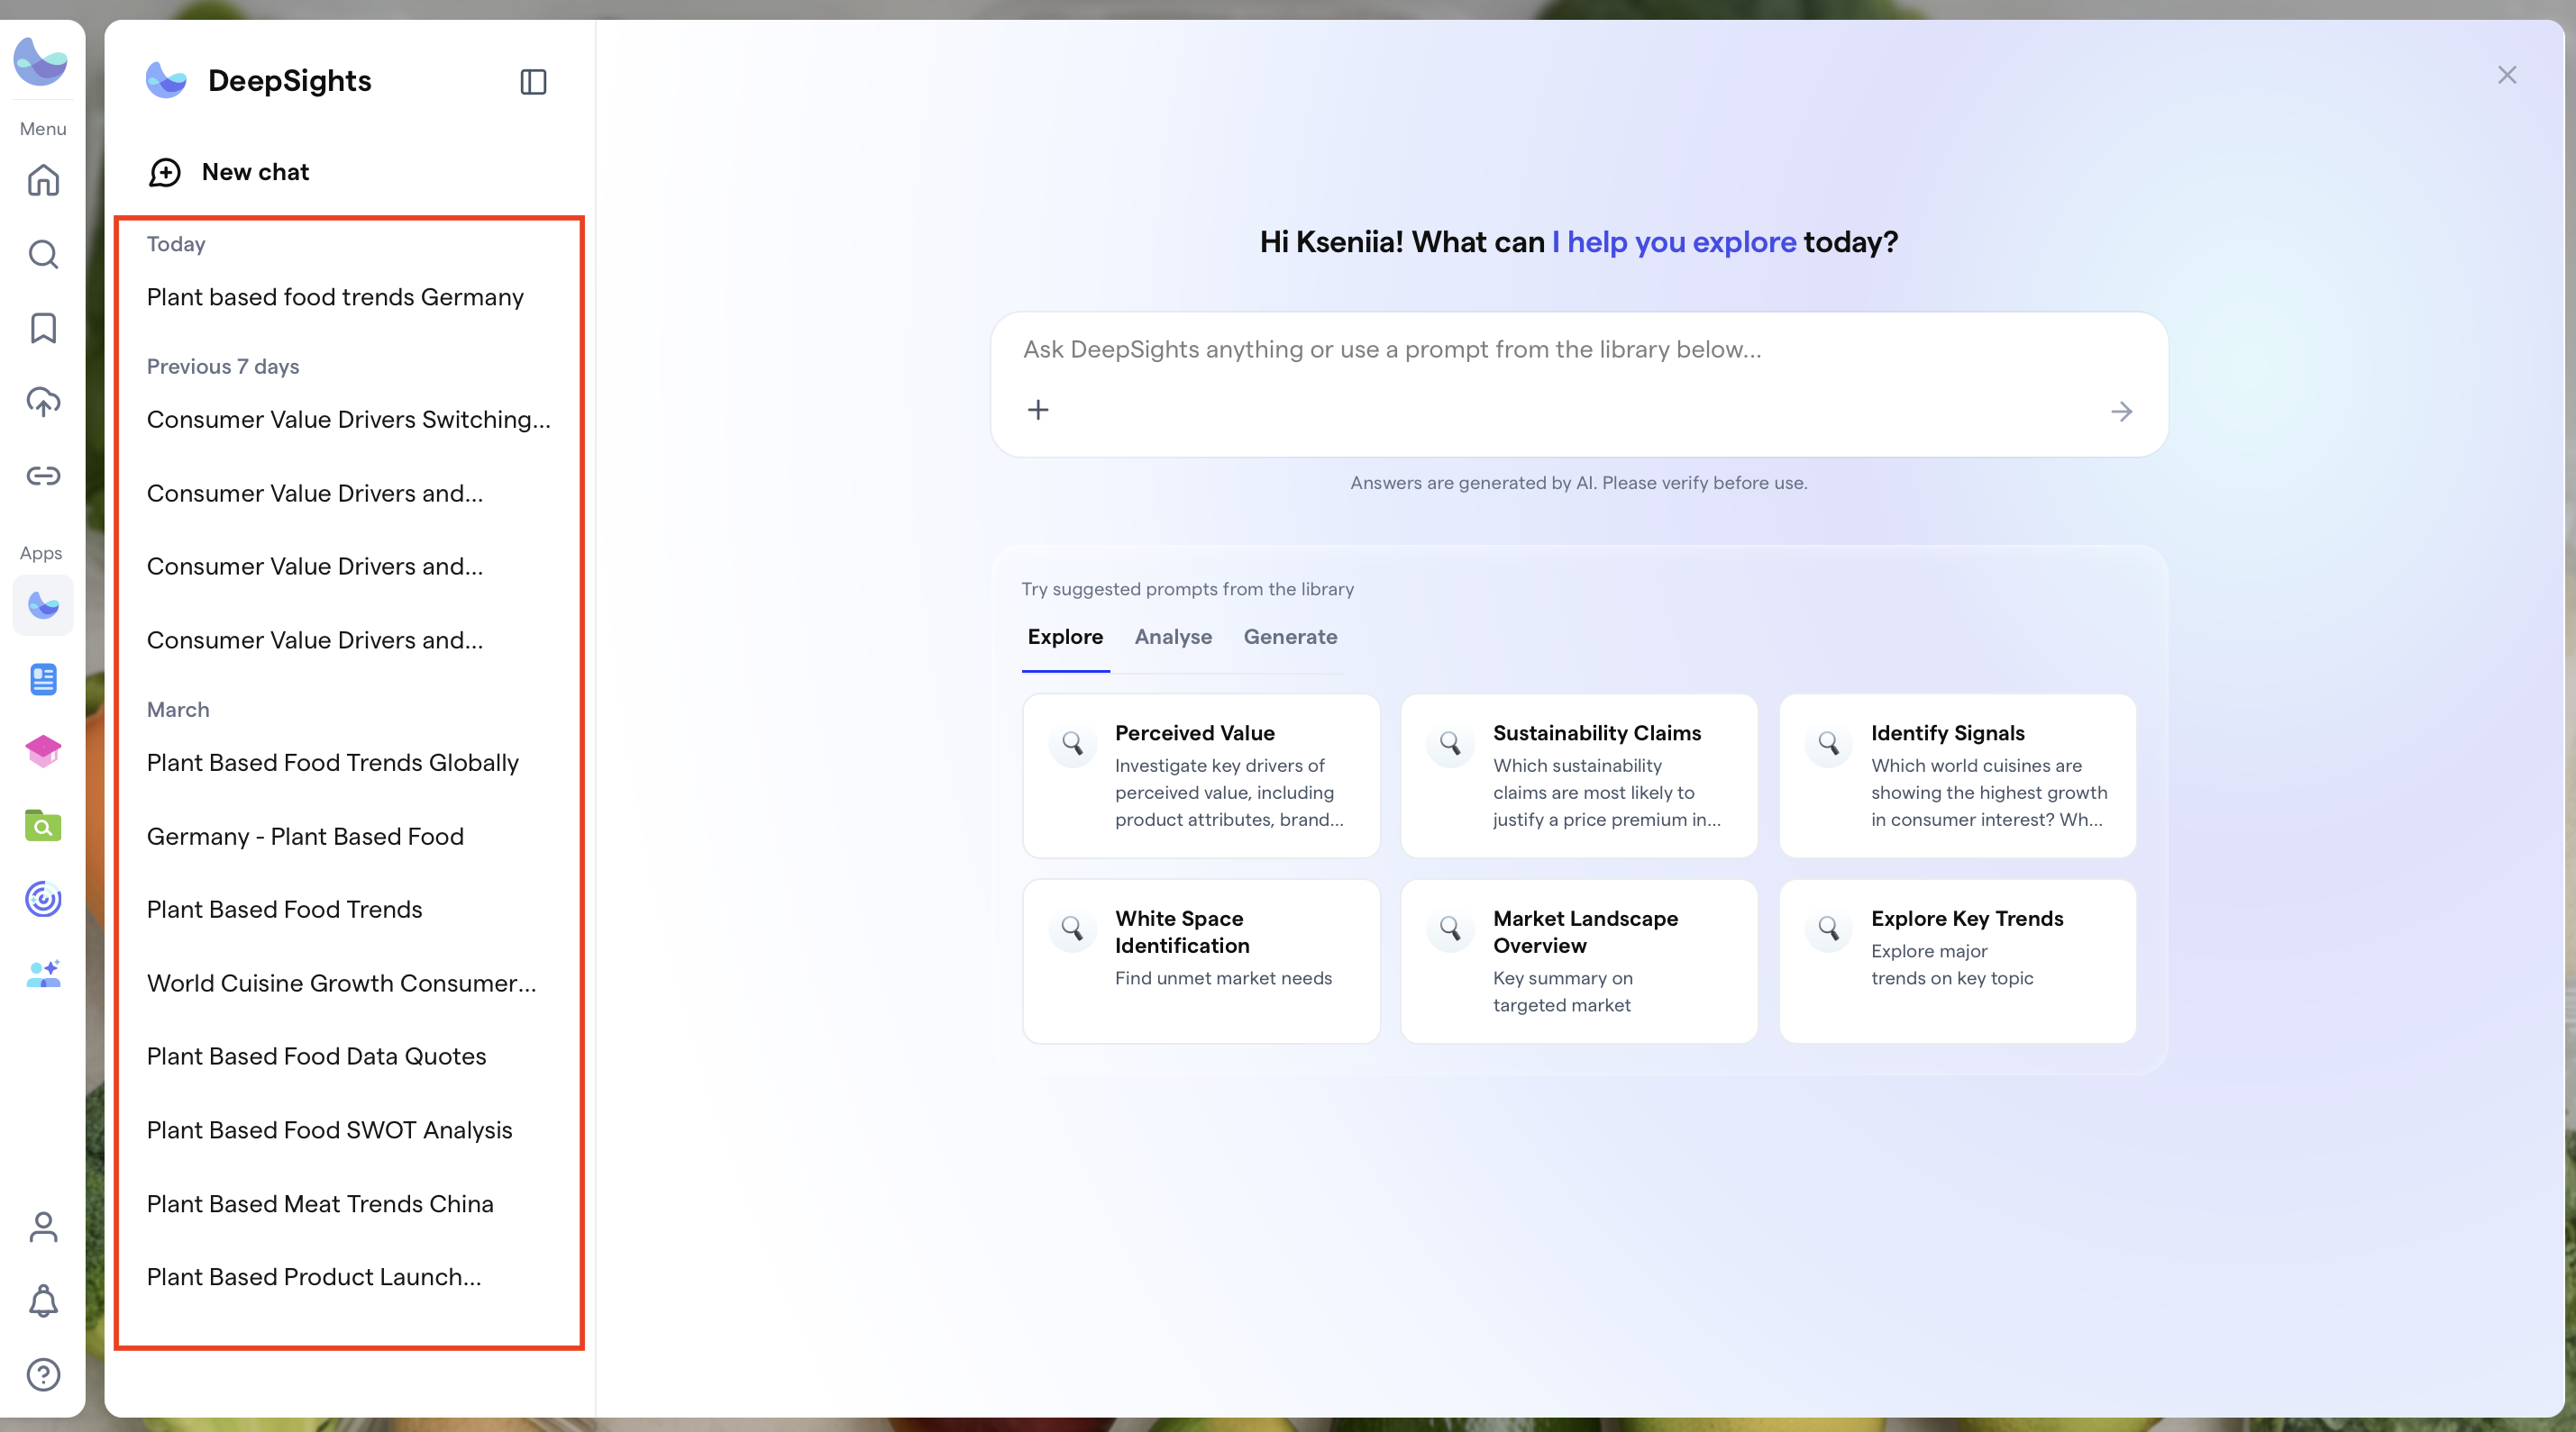Open the notifications bell icon
The image size is (2576, 1432).
(43, 1301)
